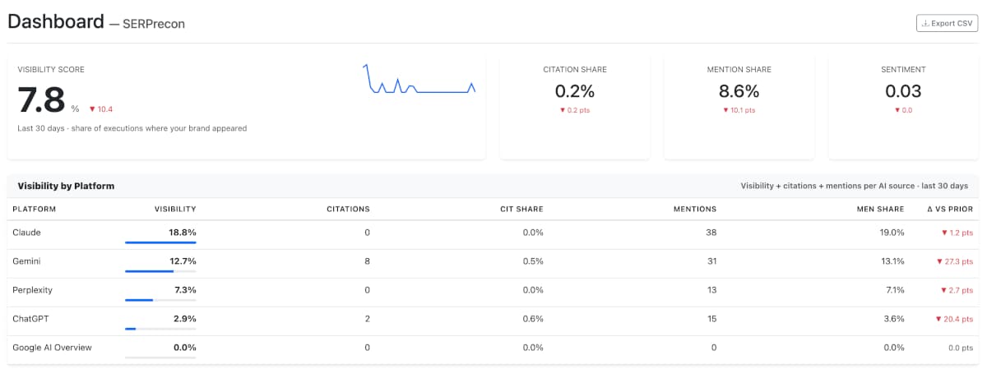Screen dimensions: 987x369
Task: Click Perplexity's 7.3% visibility bar
Action: (160, 300)
